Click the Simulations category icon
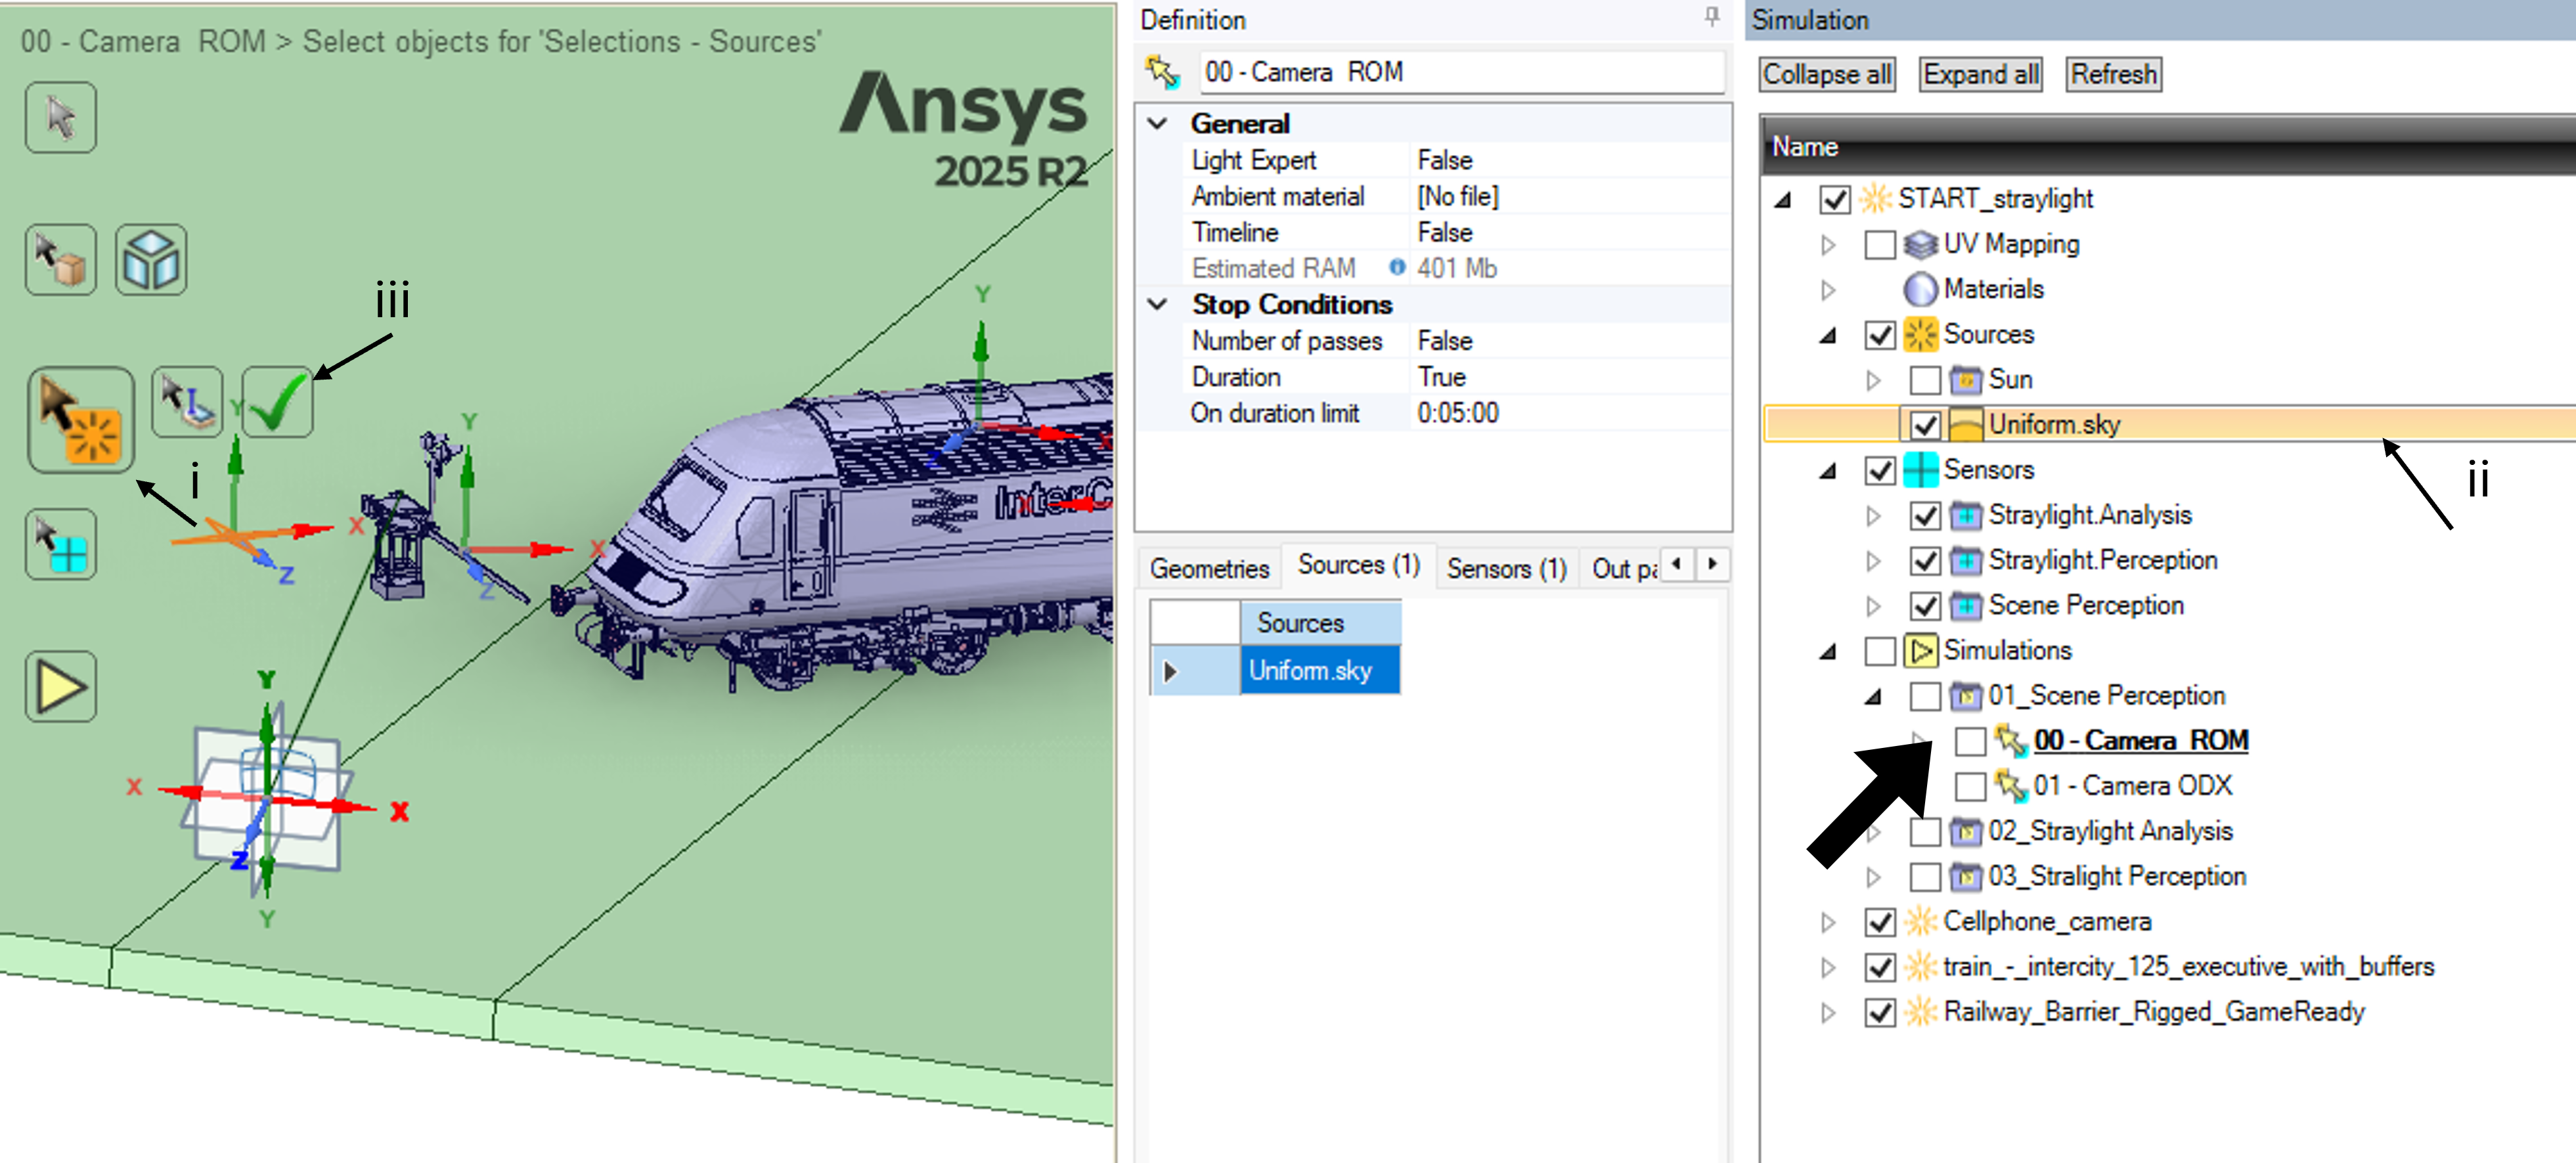This screenshot has width=2576, height=1163. (1921, 651)
